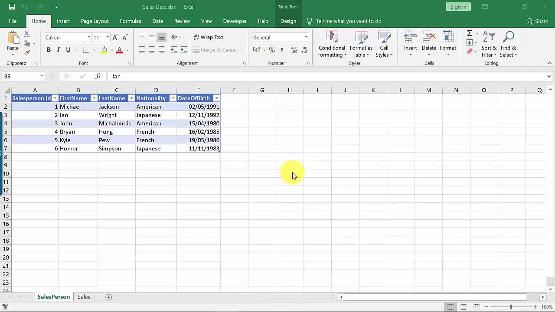Click the Format Painter brush icon

click(x=27, y=52)
